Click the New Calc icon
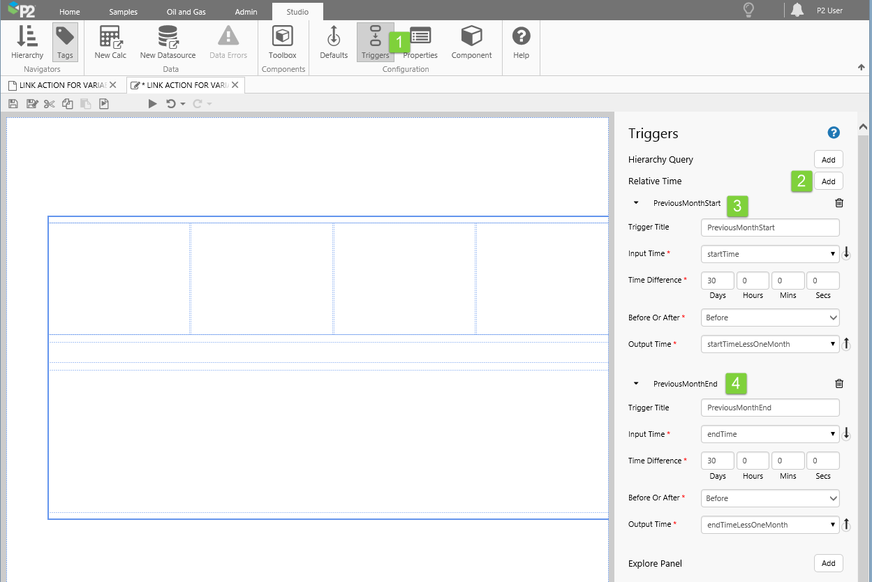The image size is (872, 582). (x=110, y=42)
